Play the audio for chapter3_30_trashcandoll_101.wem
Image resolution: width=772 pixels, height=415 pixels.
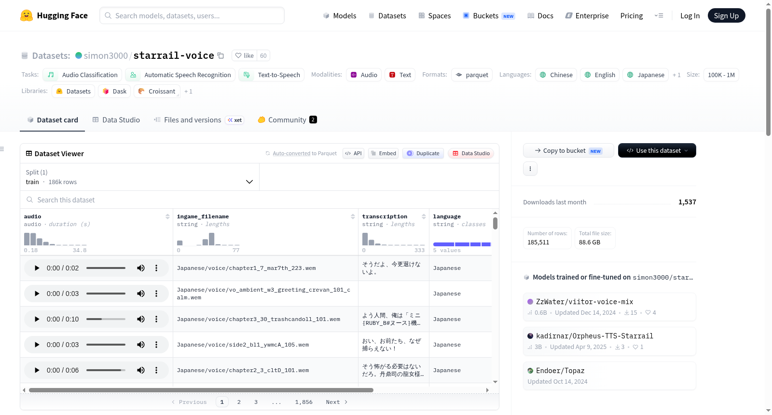(x=37, y=319)
